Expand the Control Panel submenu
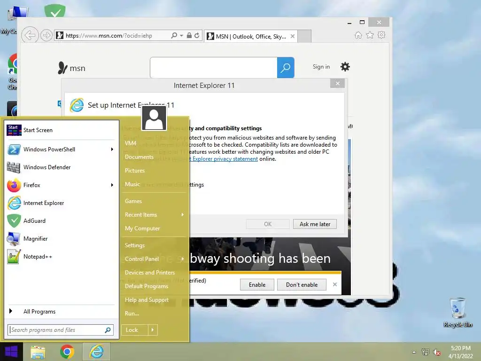This screenshot has width=481, height=361. pos(183,259)
